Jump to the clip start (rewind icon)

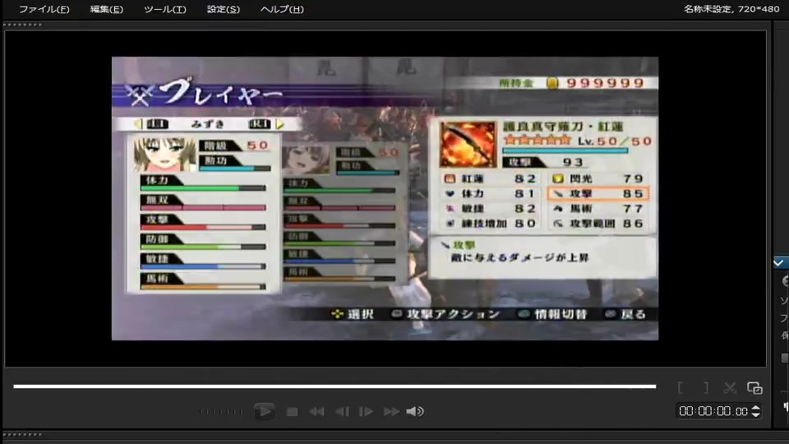316,412
